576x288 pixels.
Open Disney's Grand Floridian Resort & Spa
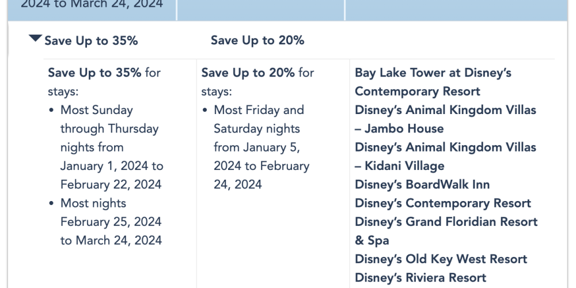pyautogui.click(x=446, y=231)
